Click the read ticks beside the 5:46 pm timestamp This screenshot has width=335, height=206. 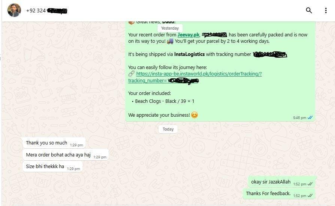pos(310,117)
